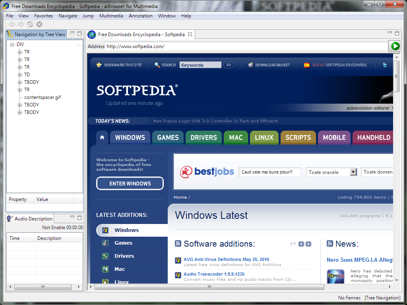Maximize the Audio Description panel
This screenshot has width=407, height=305.
(79, 217)
